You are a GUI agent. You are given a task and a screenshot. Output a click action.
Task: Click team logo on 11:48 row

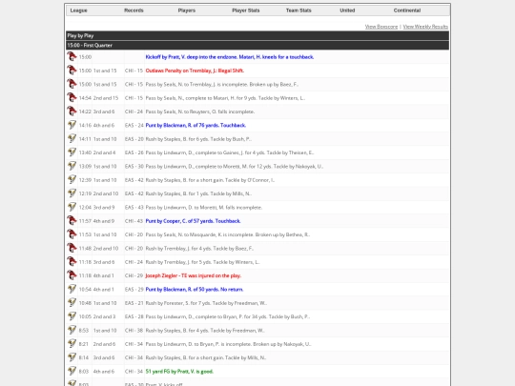(x=72, y=248)
